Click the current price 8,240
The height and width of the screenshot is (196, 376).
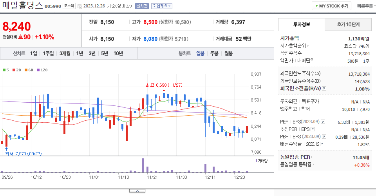[16, 26]
